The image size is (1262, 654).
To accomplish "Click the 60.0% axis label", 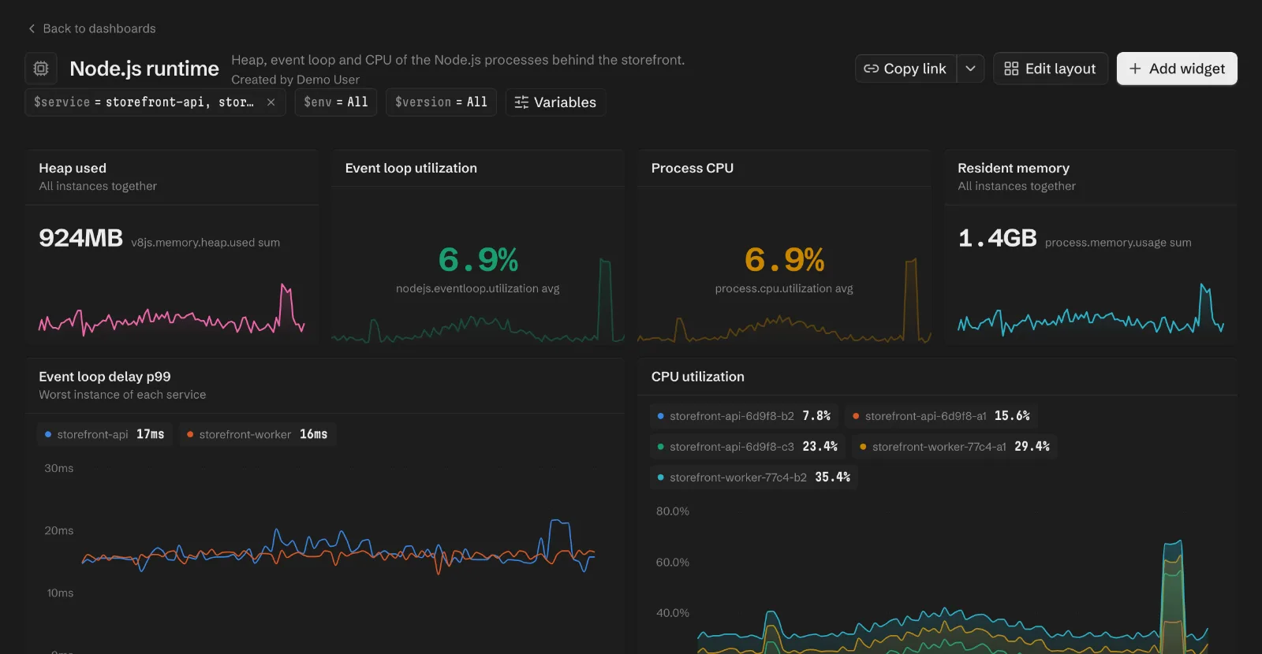I will (x=673, y=563).
